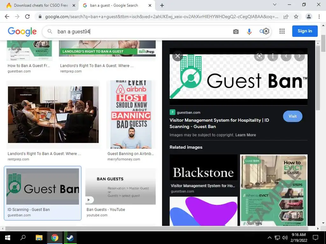Open a new tab with plus button

(x=162, y=5)
